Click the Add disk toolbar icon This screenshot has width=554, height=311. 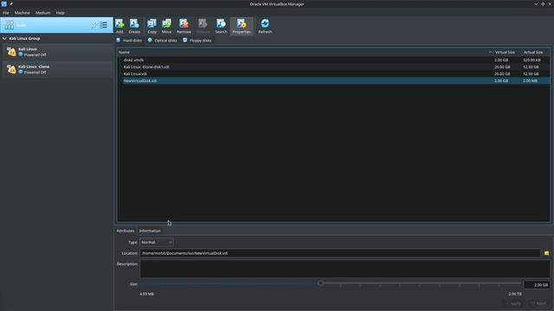pos(119,23)
